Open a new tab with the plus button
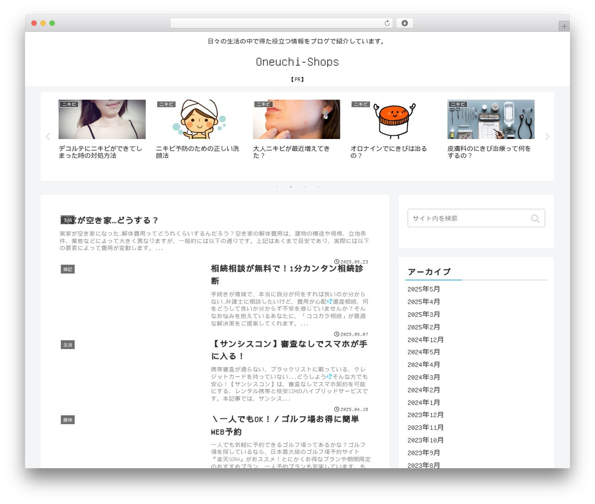This screenshot has width=595, height=504. (564, 27)
